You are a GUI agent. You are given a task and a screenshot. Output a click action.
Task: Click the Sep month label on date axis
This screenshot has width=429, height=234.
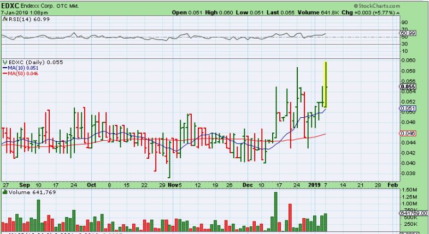[25, 185]
